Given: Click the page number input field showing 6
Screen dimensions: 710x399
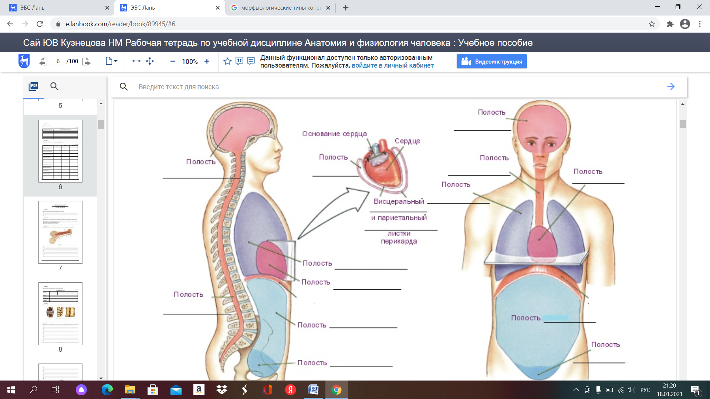Looking at the screenshot, I should click(x=58, y=61).
